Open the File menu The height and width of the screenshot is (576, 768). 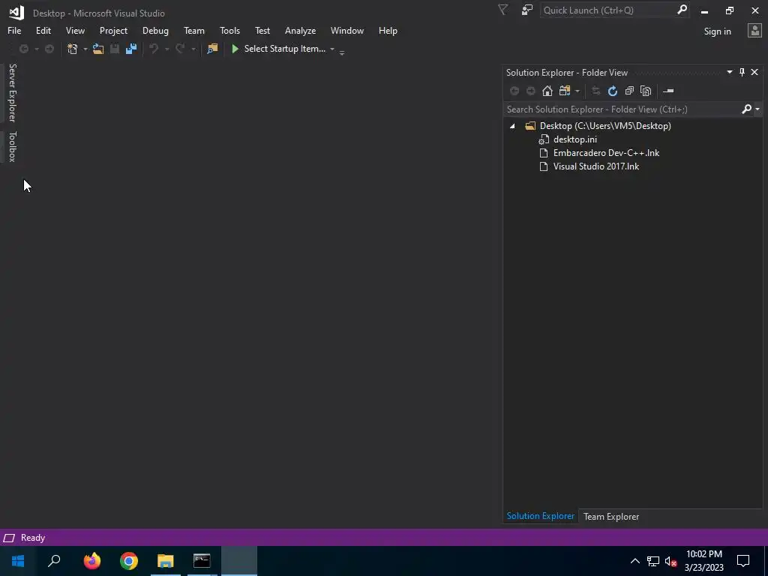(x=14, y=31)
